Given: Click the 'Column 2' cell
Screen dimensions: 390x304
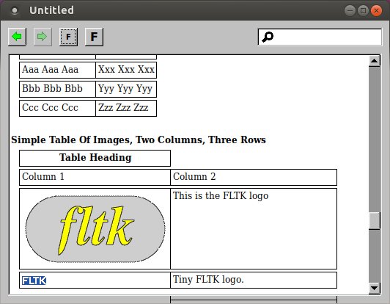Looking at the screenshot, I should pos(254,177).
